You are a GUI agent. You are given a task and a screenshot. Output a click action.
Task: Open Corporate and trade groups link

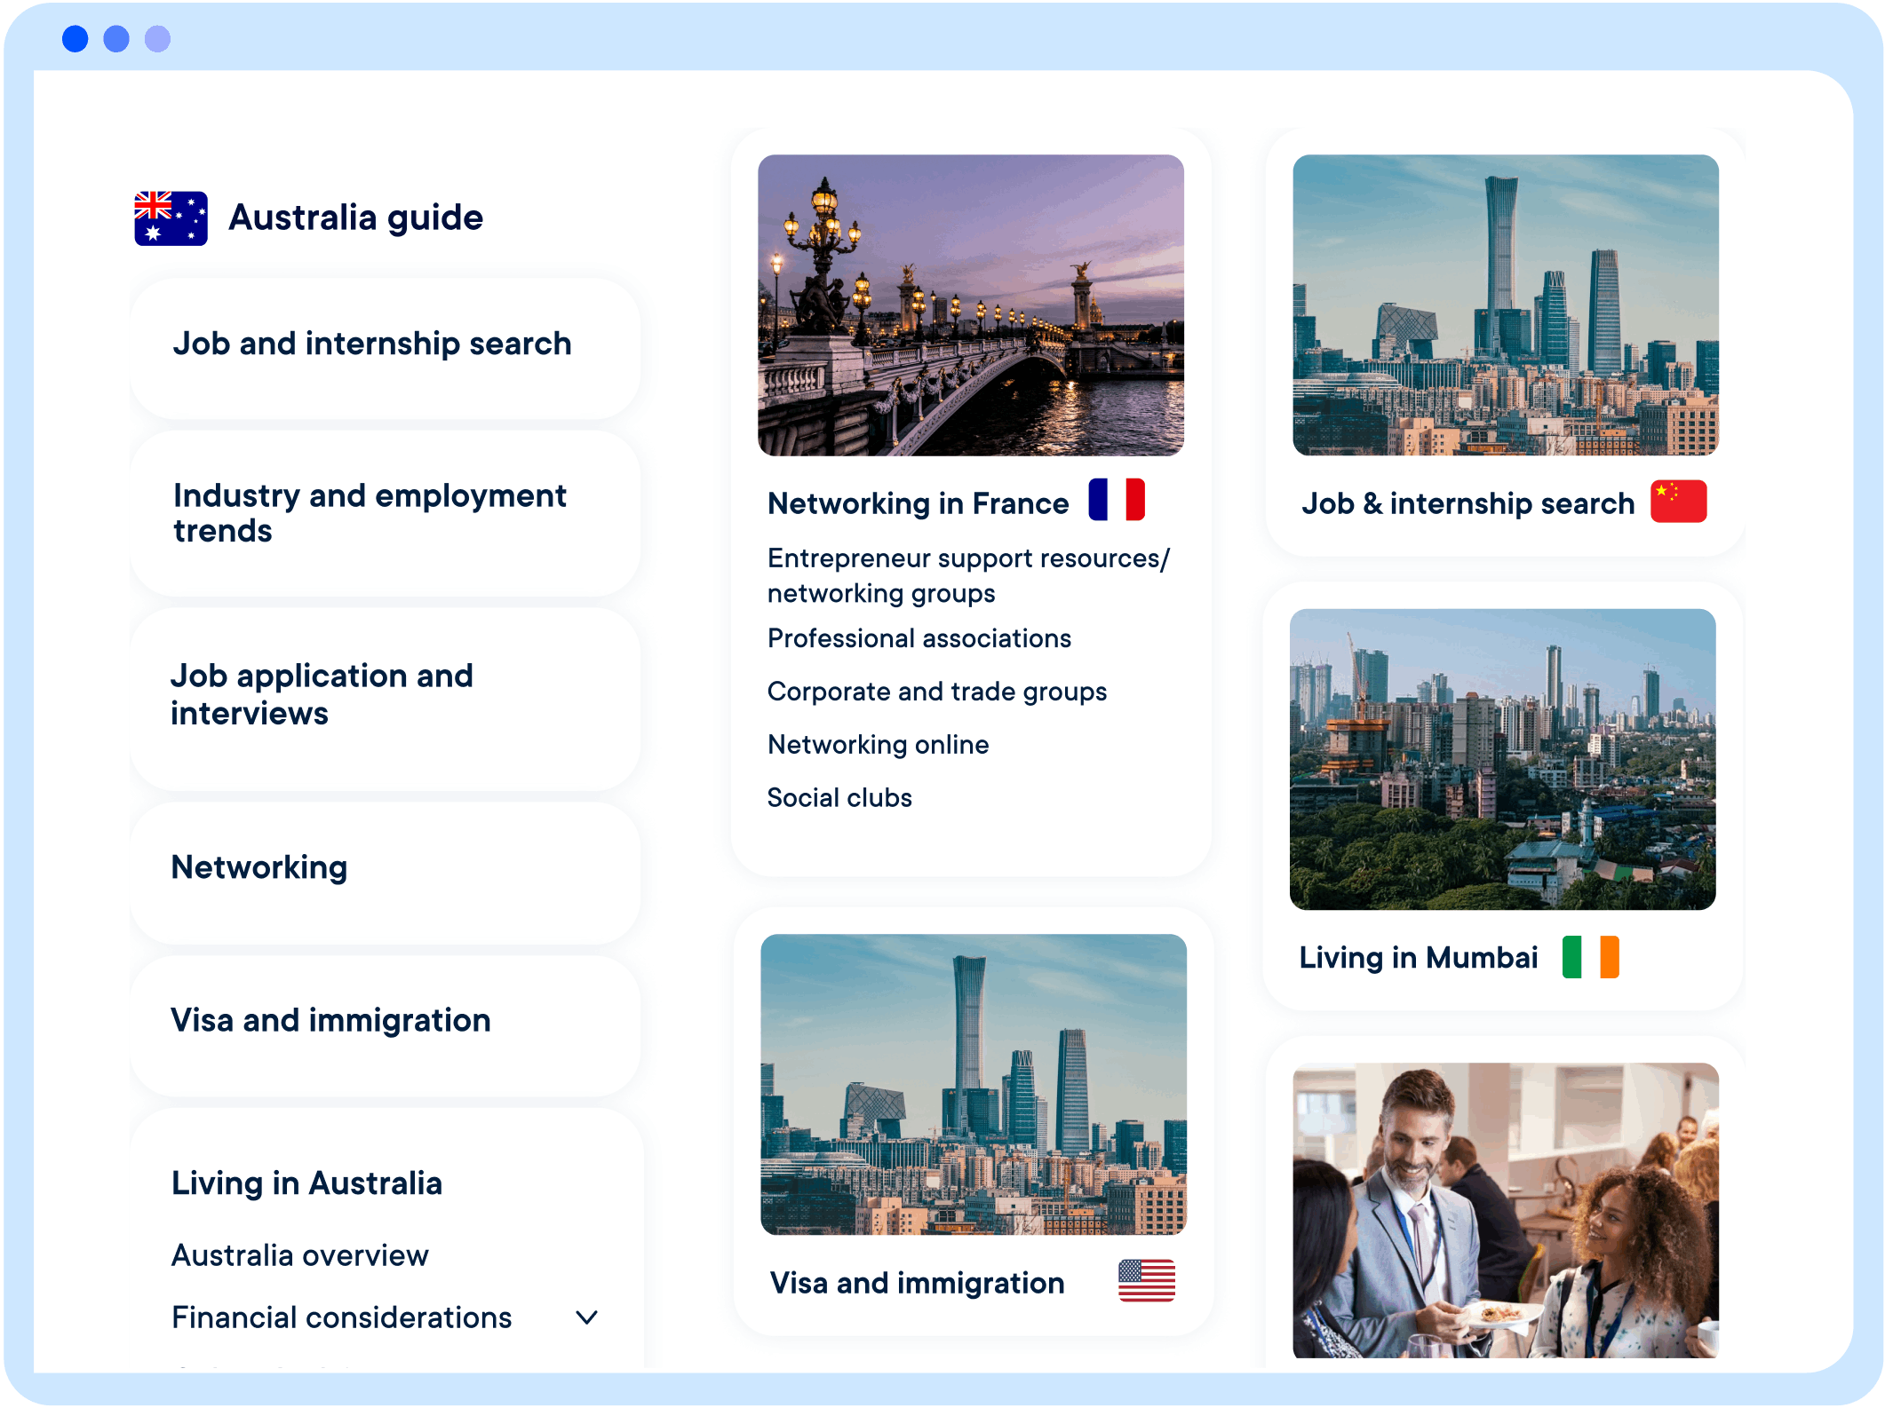pyautogui.click(x=937, y=692)
